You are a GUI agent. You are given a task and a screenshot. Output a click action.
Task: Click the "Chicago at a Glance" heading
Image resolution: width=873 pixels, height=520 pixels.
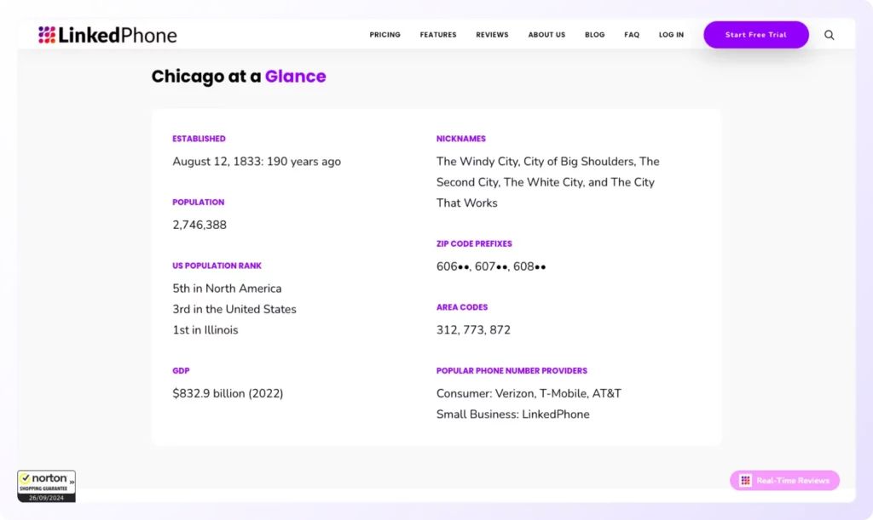click(x=239, y=77)
